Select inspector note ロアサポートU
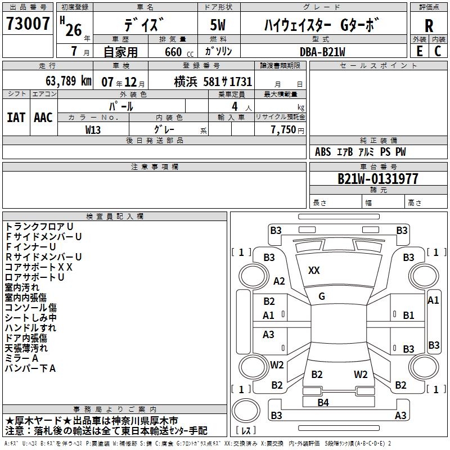The image size is (450, 450). pyautogui.click(x=34, y=277)
